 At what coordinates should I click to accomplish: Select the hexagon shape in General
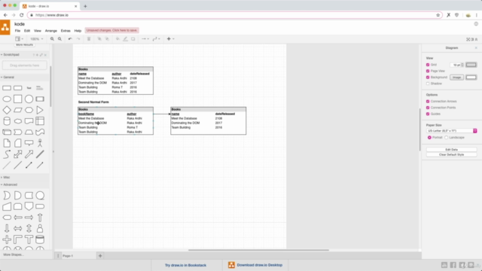coord(29,110)
